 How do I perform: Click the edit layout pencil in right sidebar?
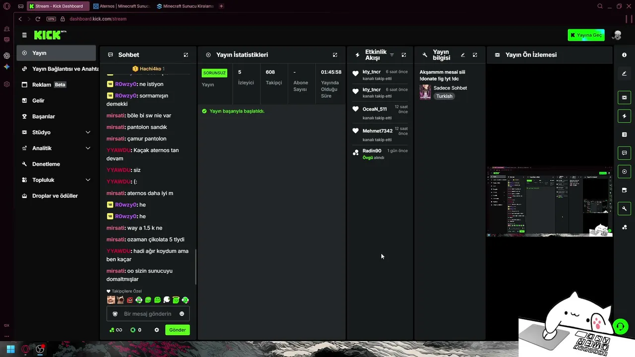pyautogui.click(x=624, y=73)
